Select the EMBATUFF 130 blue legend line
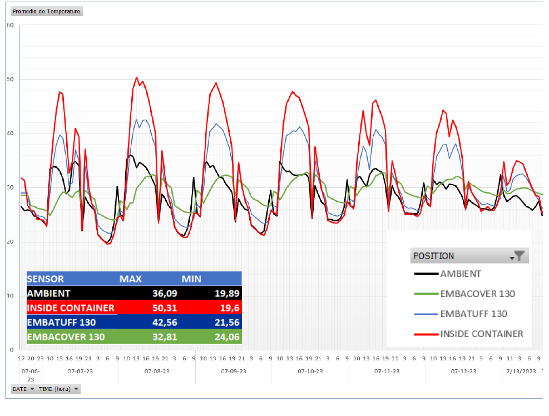 coord(426,314)
